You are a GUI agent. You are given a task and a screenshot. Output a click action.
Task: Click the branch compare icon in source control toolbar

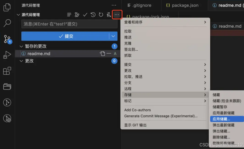[77, 15]
